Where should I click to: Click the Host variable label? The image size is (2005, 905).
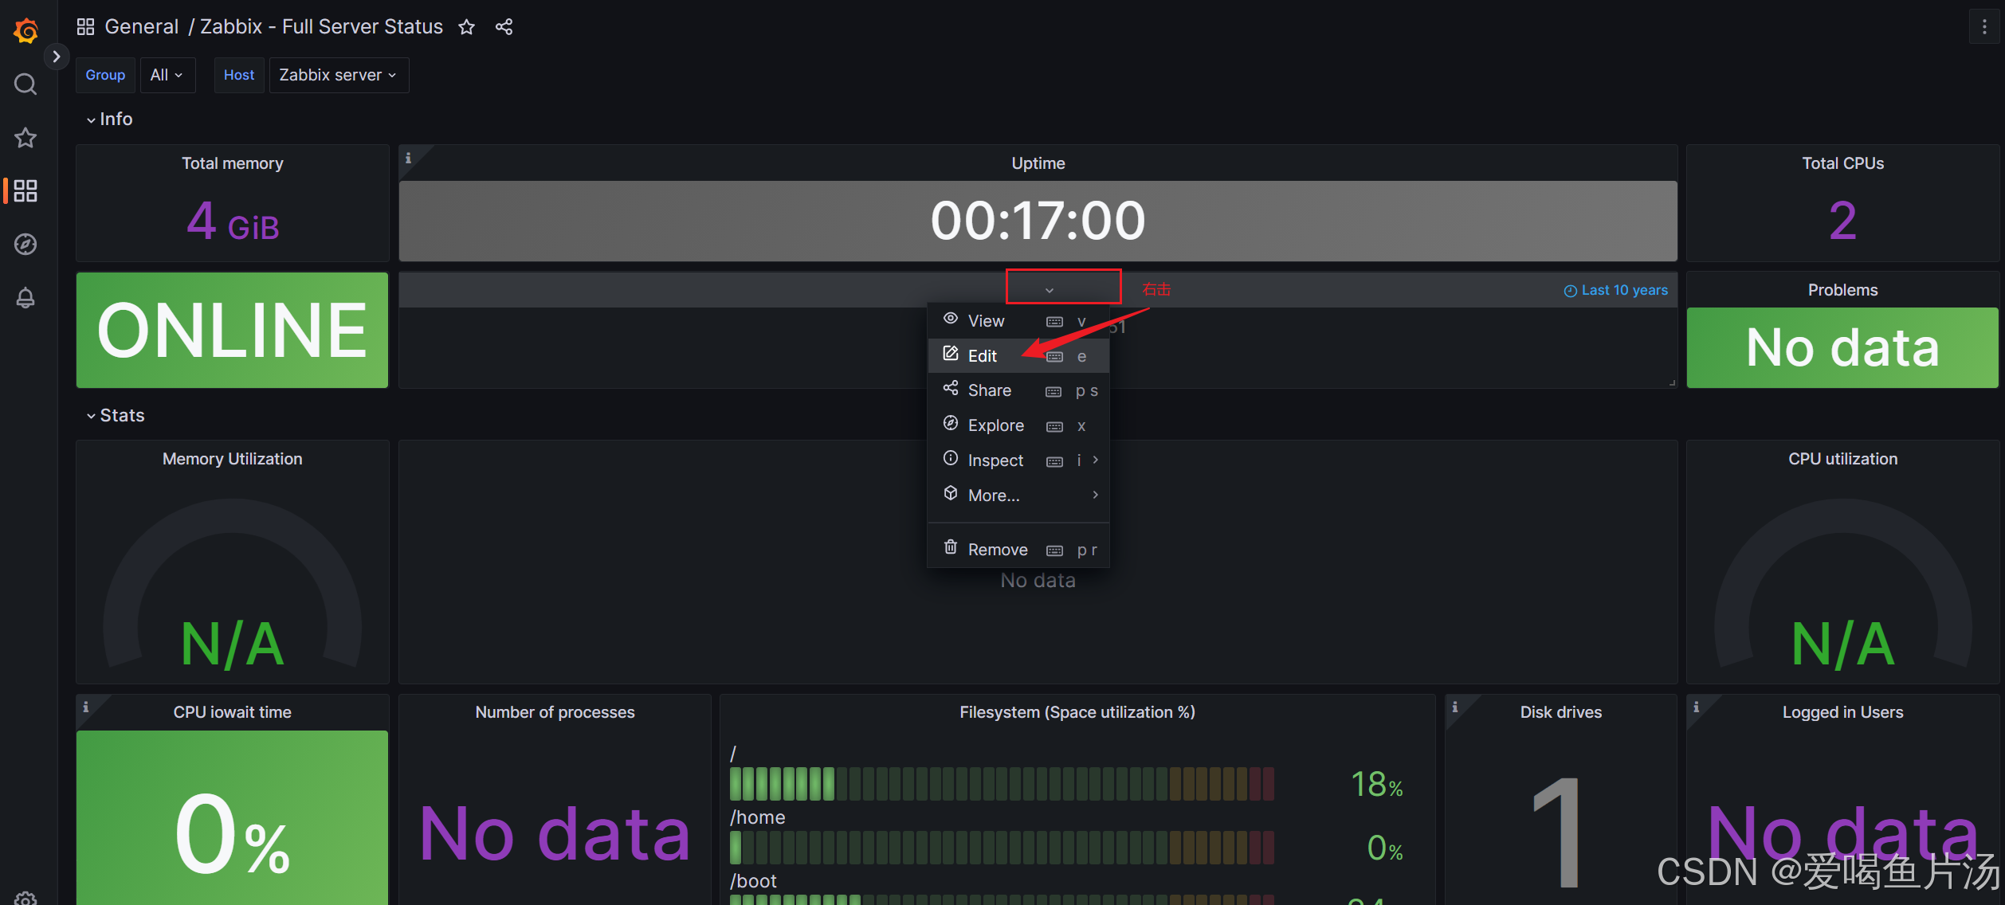pyautogui.click(x=239, y=75)
